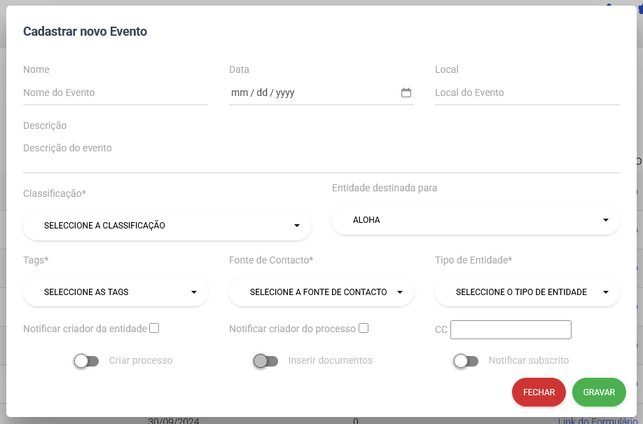Open the calendar date picker icon

406,93
